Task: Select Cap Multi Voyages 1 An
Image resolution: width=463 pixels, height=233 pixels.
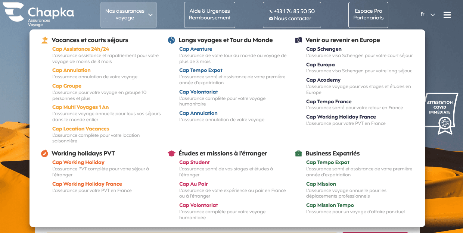Action: pyautogui.click(x=80, y=107)
